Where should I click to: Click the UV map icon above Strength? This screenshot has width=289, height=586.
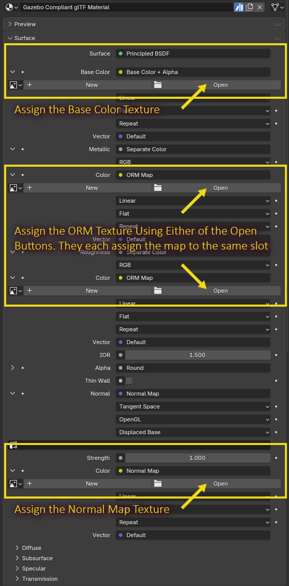(13, 445)
